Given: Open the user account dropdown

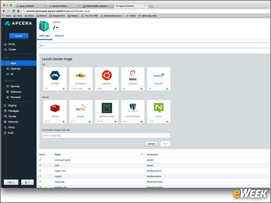Looking at the screenshot, I should (28, 182).
